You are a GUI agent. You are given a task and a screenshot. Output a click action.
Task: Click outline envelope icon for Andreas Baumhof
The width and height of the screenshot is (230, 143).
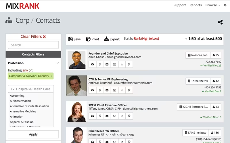coord(114,90)
